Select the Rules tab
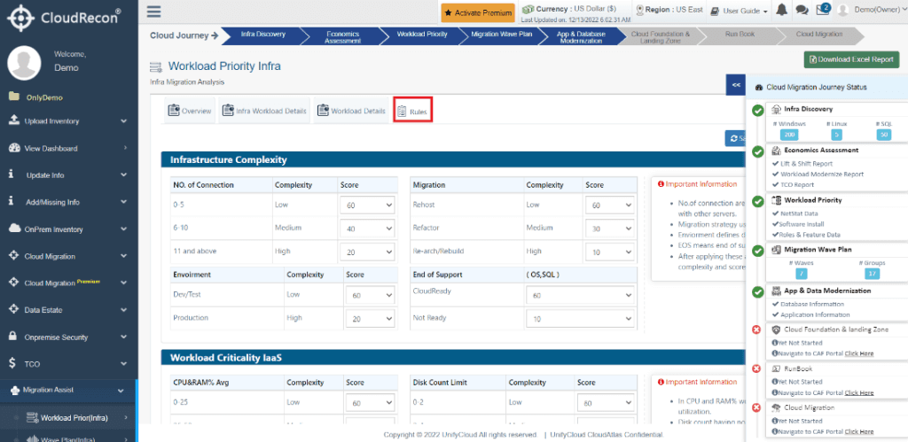Screen dimensions: 908x442 413,111
